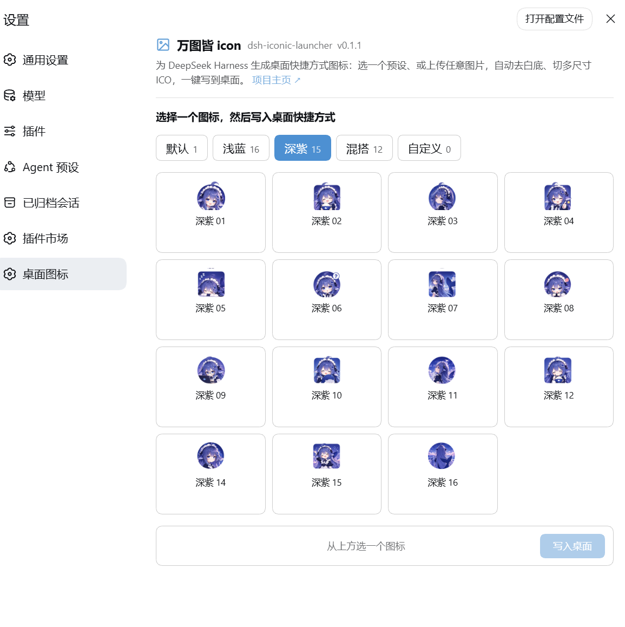Open the Agent 预设 section
Screen dimensions: 625x627
tap(63, 167)
